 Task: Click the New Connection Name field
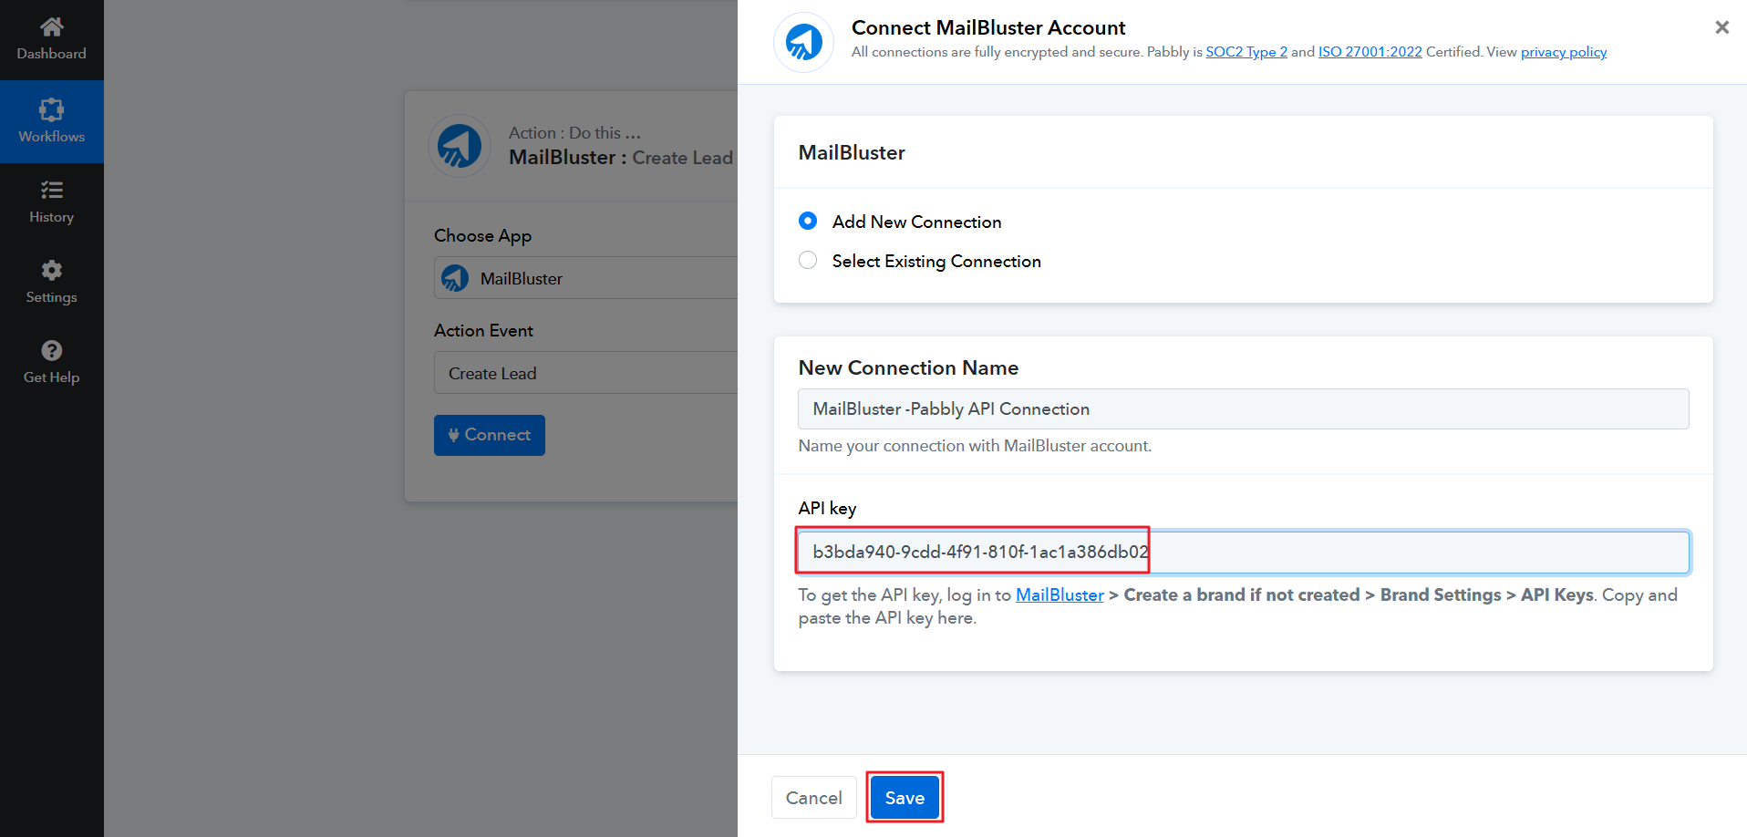1243,409
